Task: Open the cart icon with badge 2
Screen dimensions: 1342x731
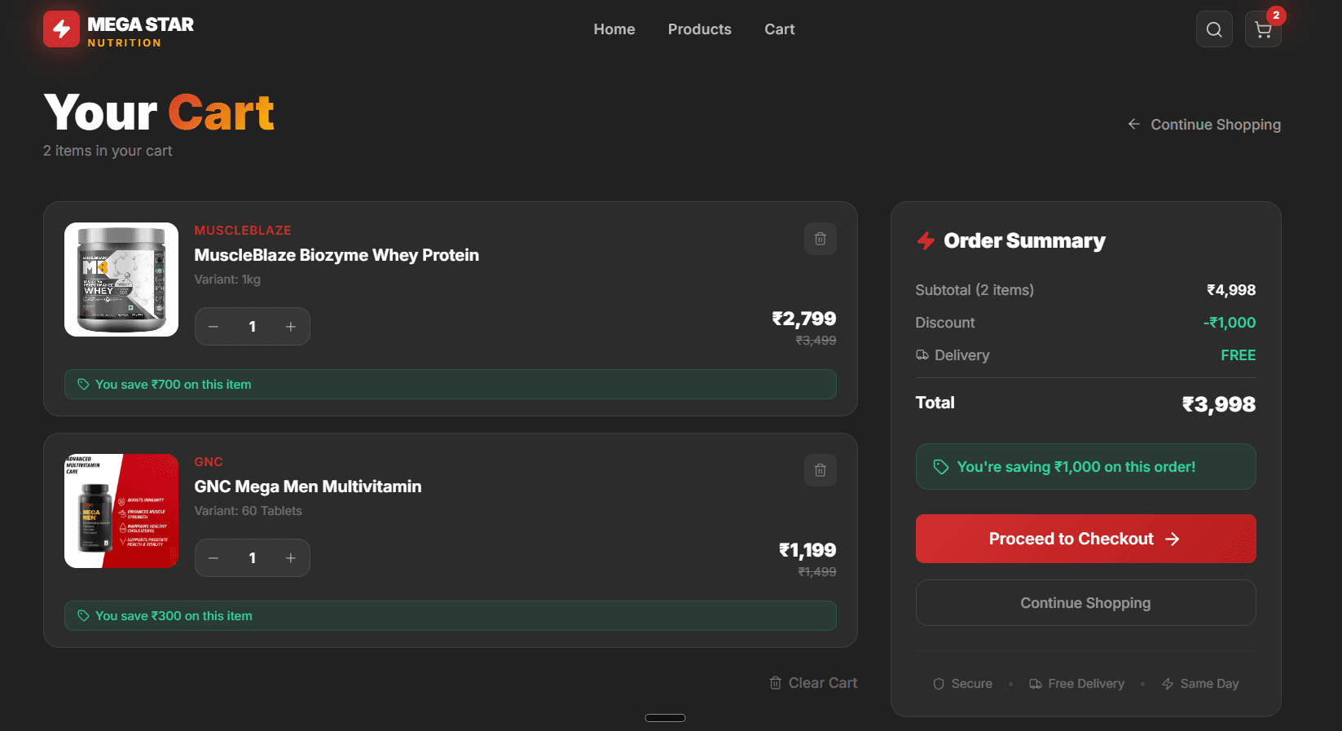Action: pos(1263,29)
